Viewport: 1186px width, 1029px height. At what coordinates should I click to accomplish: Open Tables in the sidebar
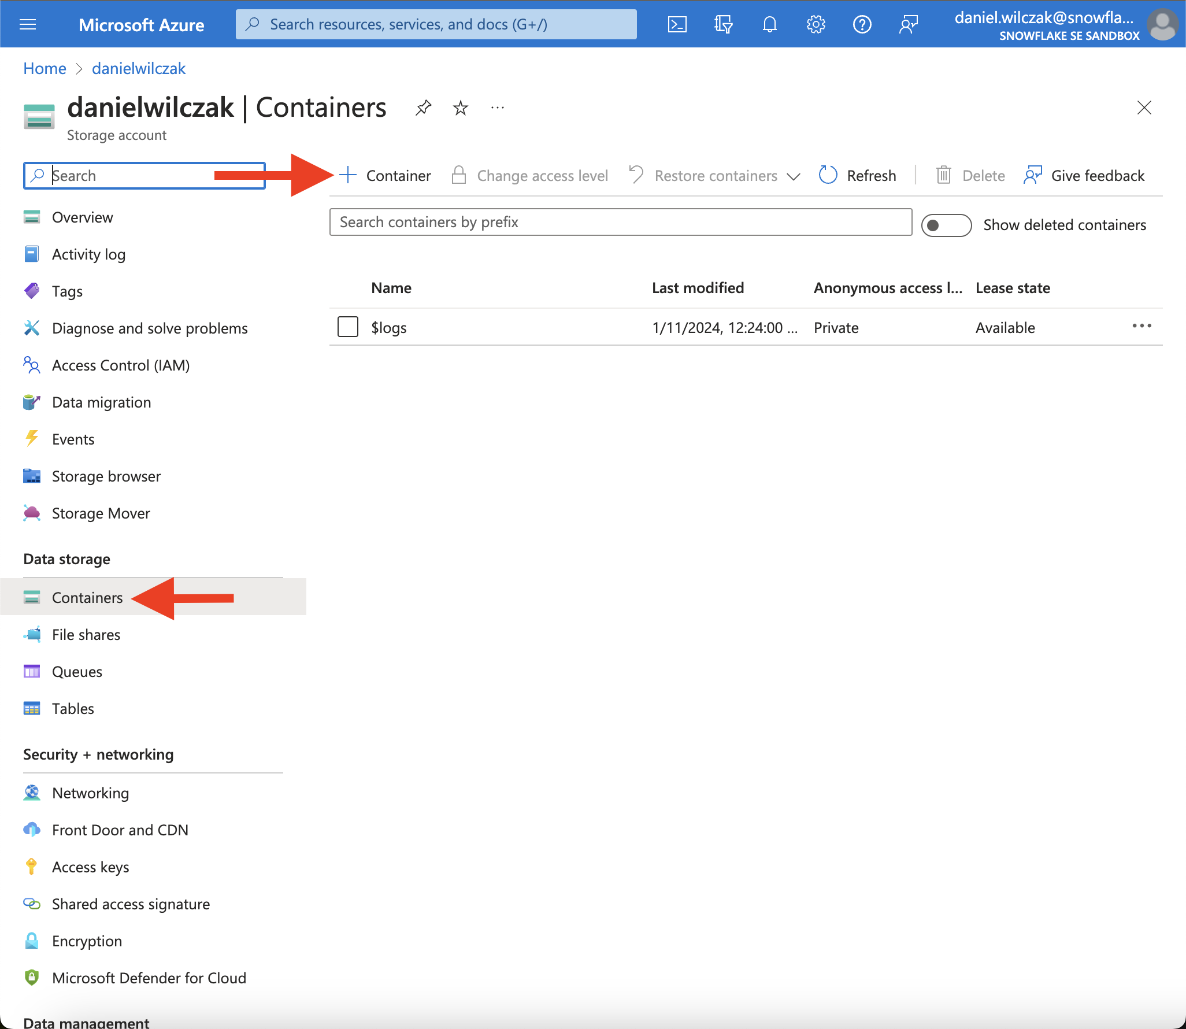[x=73, y=709]
